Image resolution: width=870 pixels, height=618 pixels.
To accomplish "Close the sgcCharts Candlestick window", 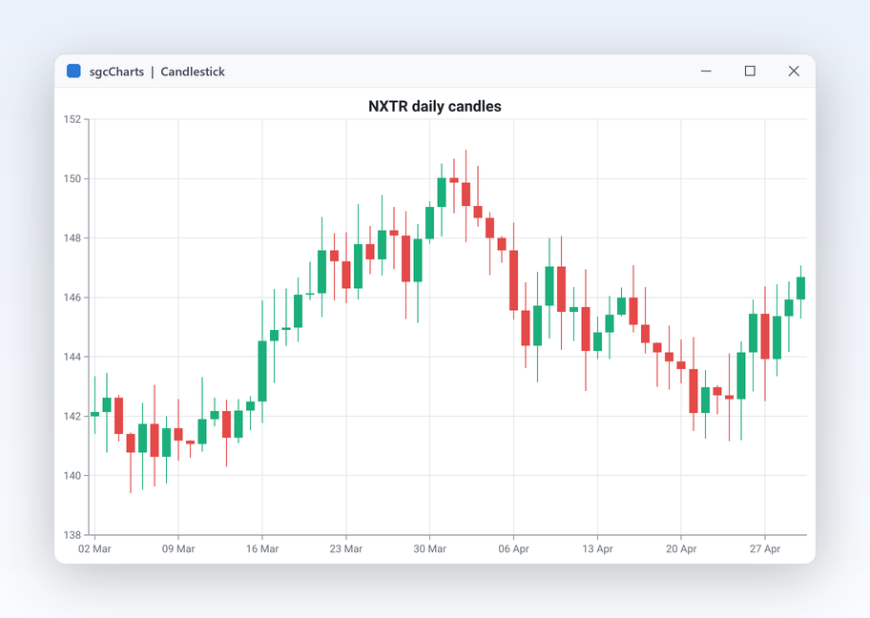I will tap(794, 71).
